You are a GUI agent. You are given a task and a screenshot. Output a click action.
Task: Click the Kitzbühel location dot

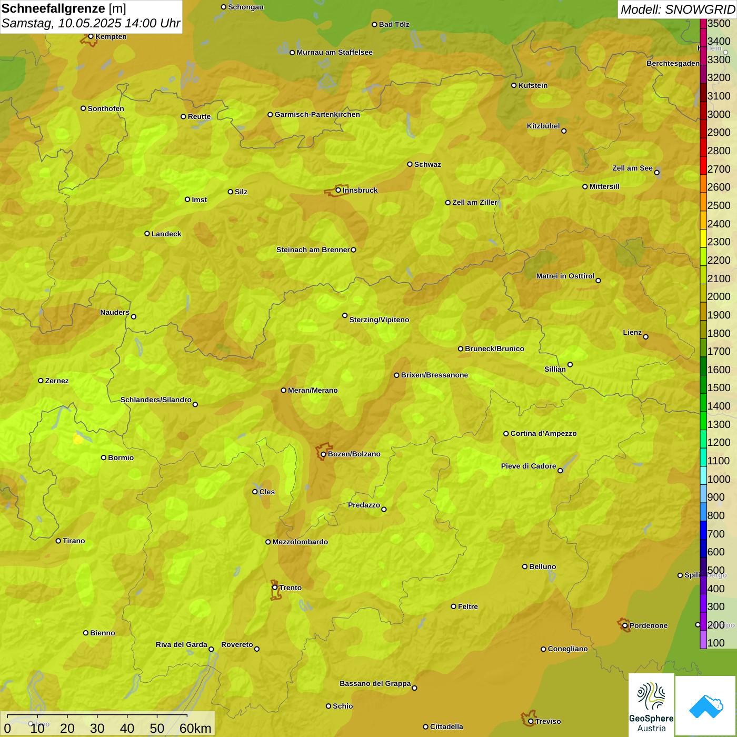pyautogui.click(x=564, y=131)
